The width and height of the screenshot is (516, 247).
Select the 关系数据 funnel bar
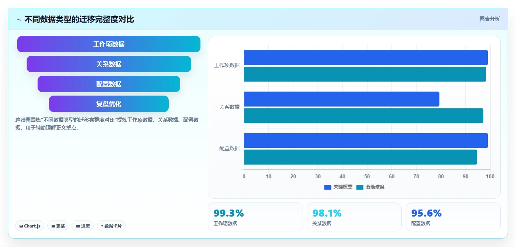click(x=109, y=64)
